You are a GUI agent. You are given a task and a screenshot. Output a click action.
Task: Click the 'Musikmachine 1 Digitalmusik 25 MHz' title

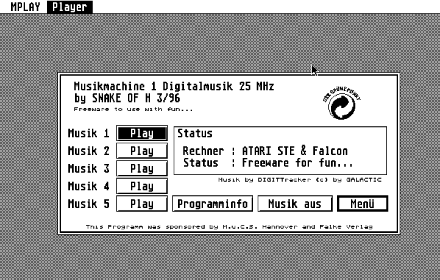pos(174,86)
